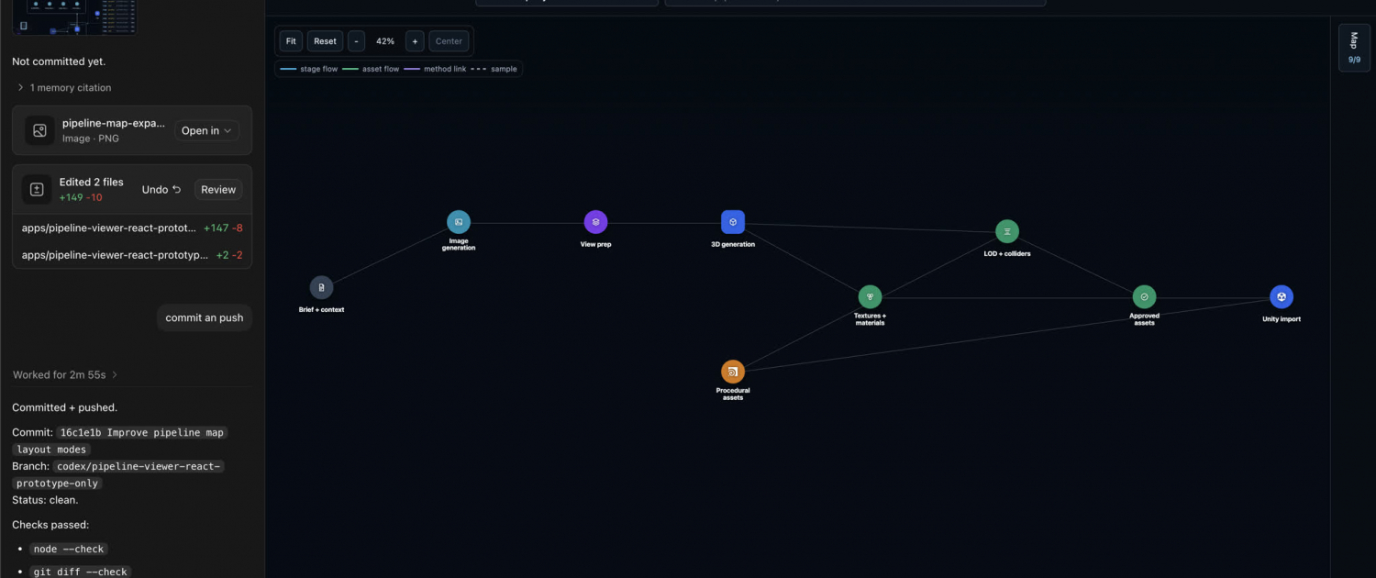Click the Textures + materials node
Viewport: 1376px width, 578px height.
[870, 297]
